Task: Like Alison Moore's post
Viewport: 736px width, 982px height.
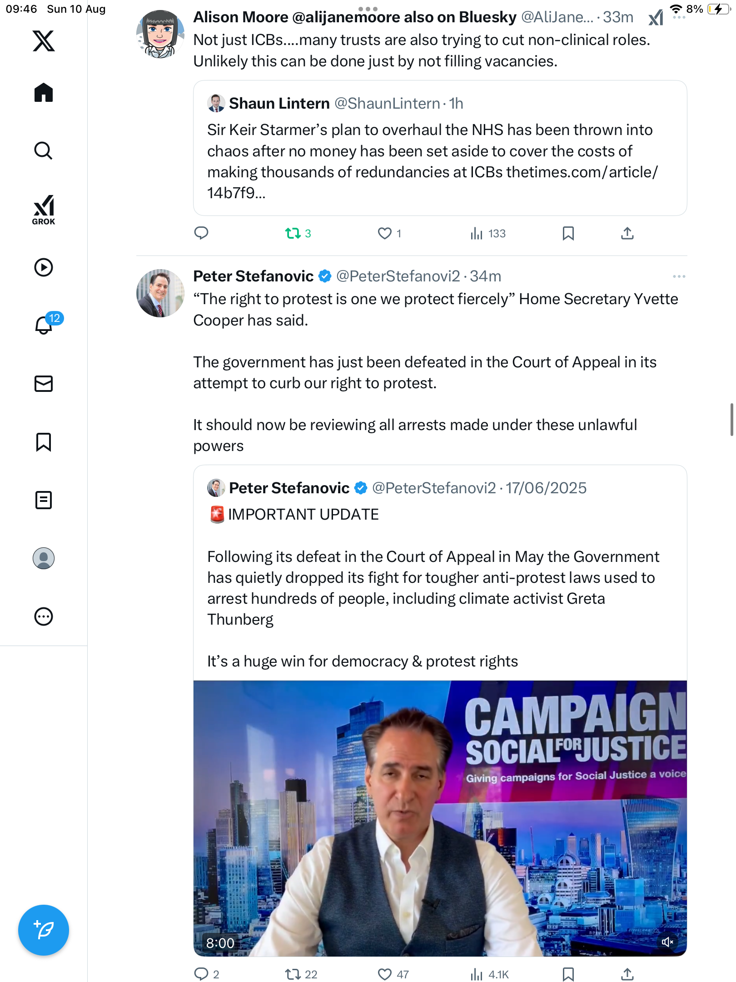Action: pos(385,234)
